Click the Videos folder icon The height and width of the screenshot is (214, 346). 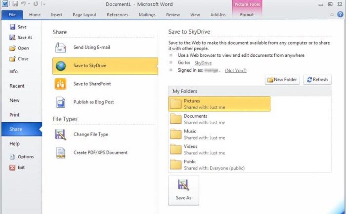pyautogui.click(x=176, y=149)
